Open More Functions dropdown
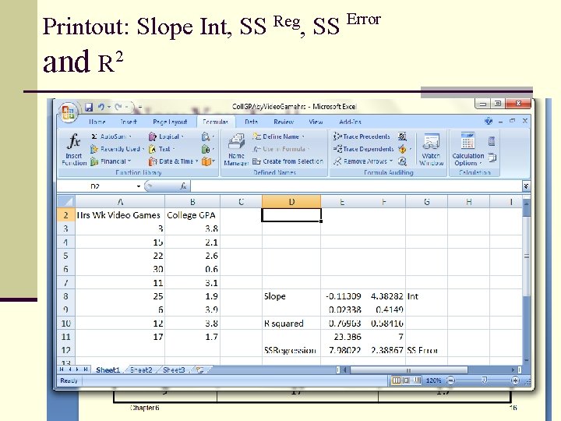 208,161
